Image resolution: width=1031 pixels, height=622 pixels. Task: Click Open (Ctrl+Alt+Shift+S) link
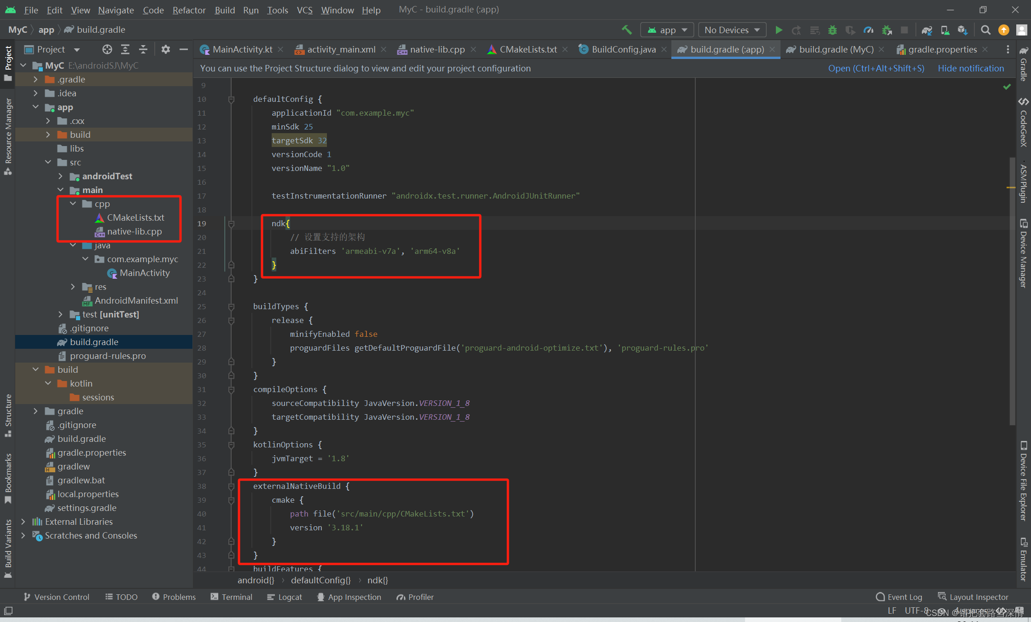pos(876,68)
